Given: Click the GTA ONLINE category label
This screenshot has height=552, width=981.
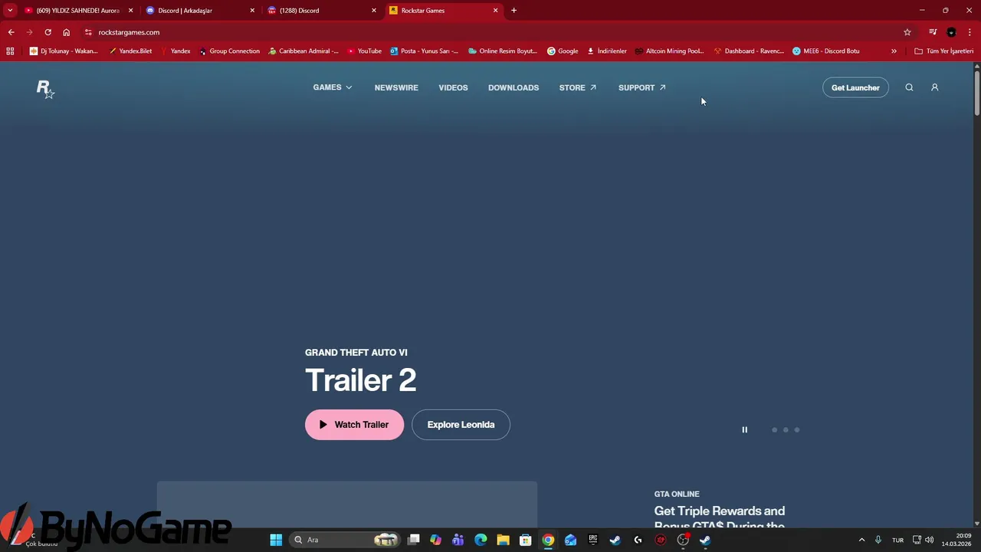Looking at the screenshot, I should tap(677, 494).
